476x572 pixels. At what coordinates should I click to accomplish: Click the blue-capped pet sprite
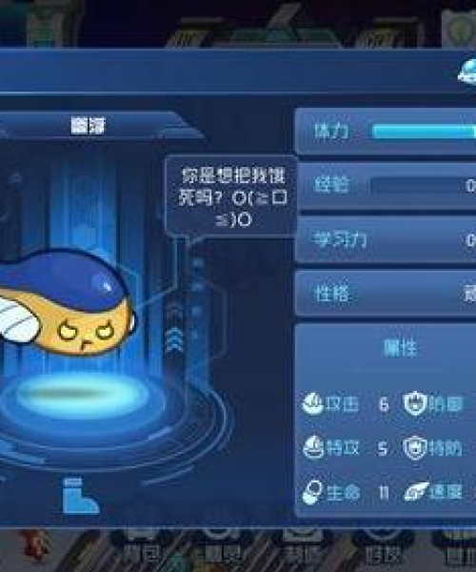[x=66, y=302]
